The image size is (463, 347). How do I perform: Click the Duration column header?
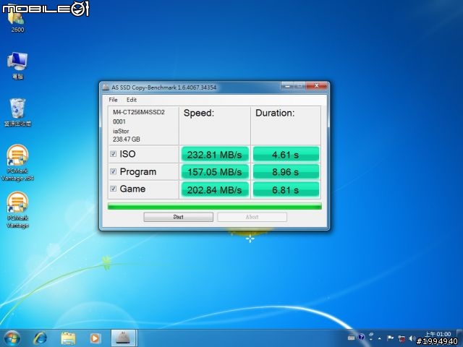point(275,113)
